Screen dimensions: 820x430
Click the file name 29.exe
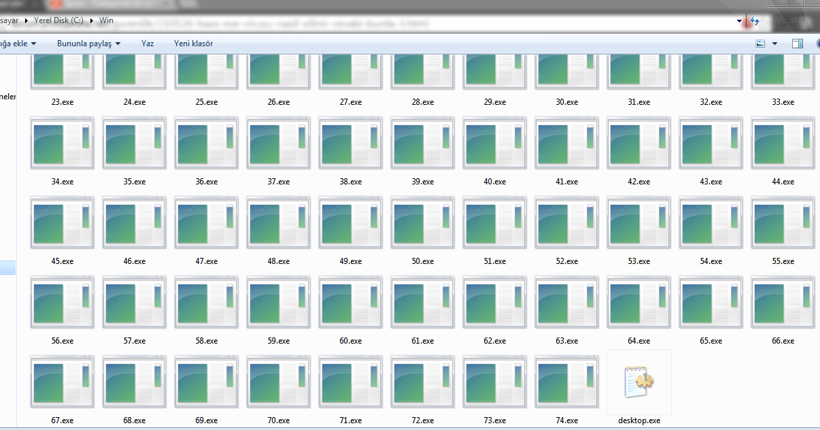[495, 102]
